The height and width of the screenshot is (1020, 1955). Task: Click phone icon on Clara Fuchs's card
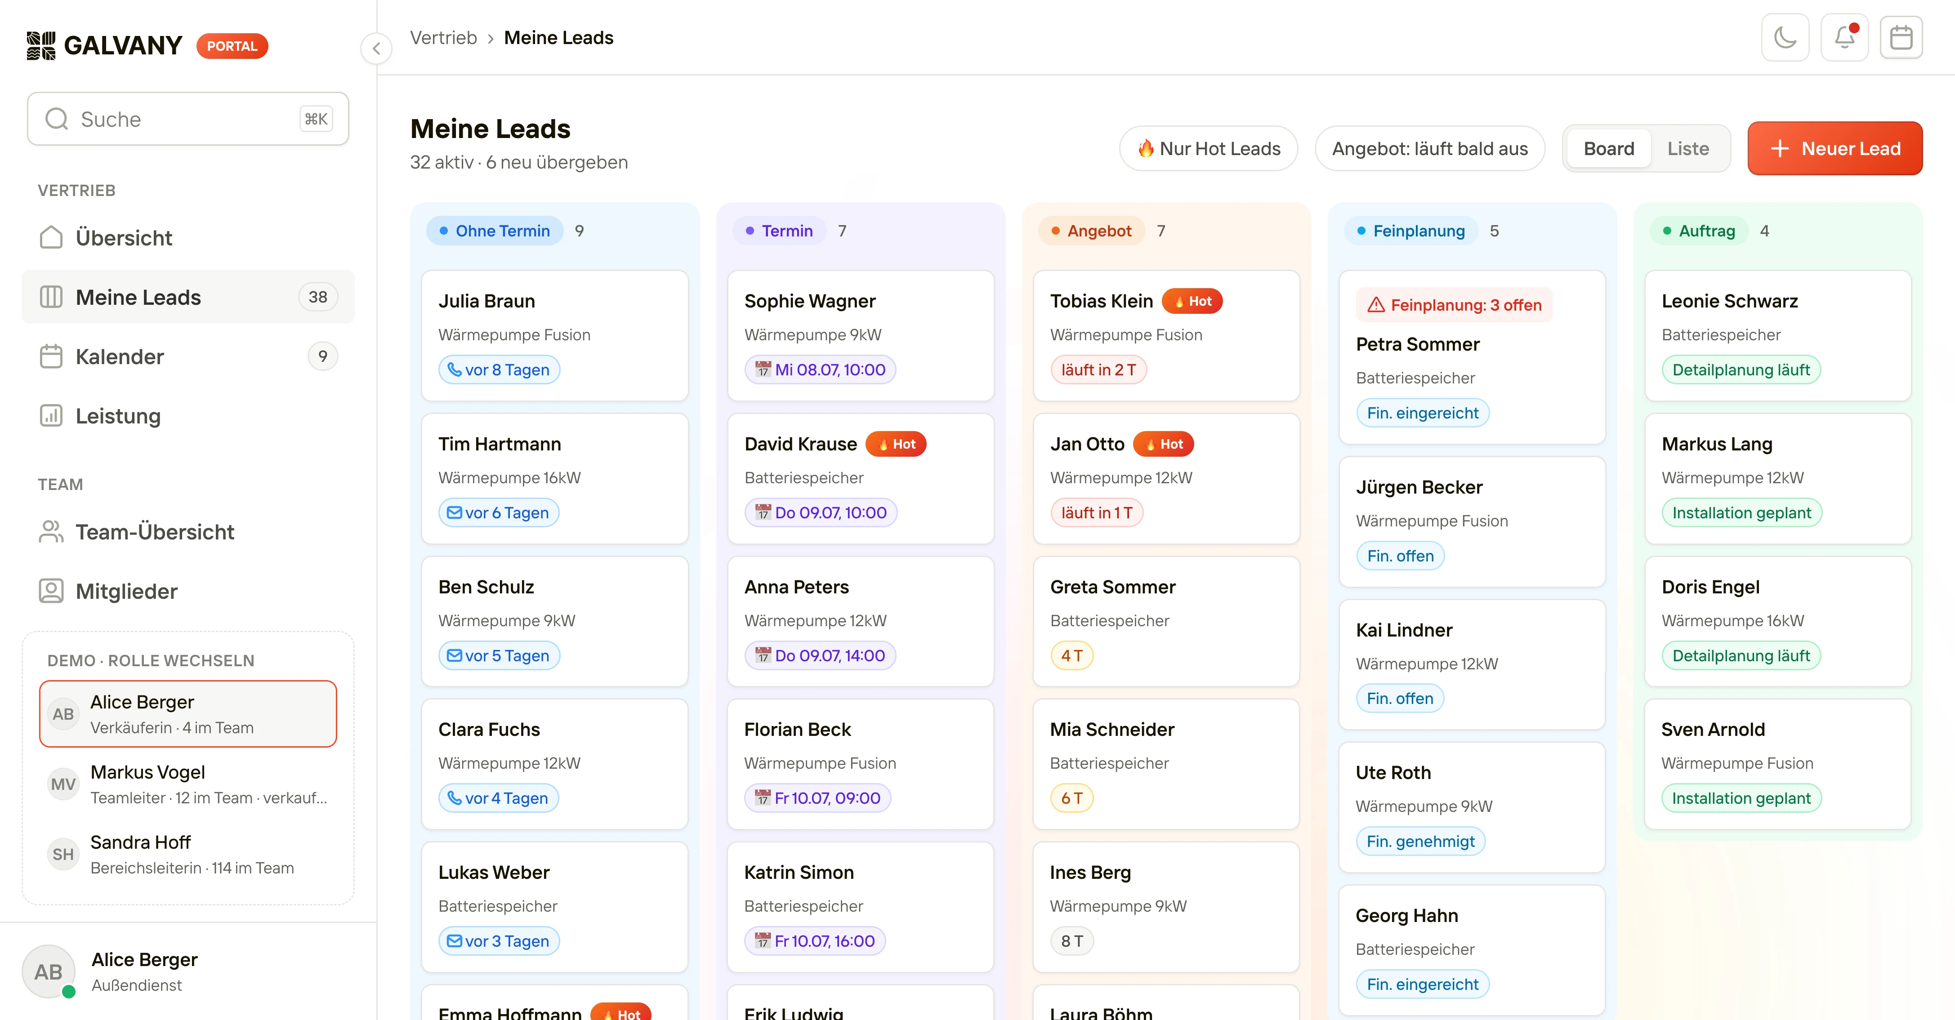tap(454, 797)
